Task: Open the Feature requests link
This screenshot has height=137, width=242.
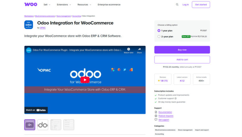Action: 166,116
